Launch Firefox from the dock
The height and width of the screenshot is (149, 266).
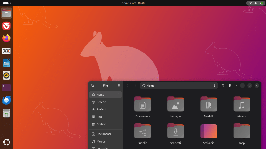pos(7,38)
